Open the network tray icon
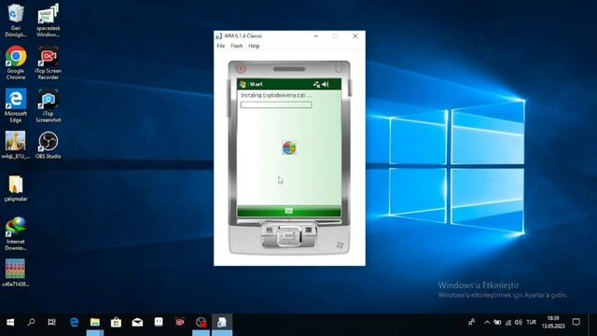 pos(508,322)
